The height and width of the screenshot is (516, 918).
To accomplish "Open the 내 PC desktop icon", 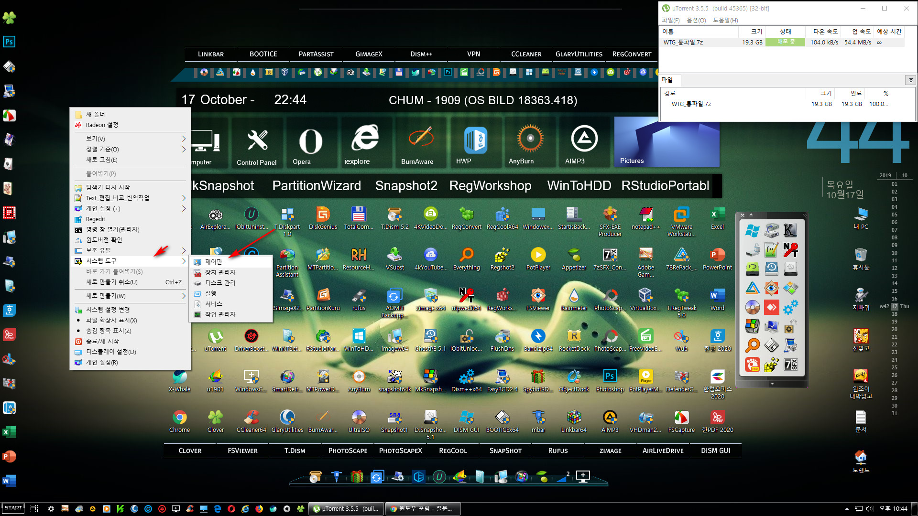I will coord(861,218).
